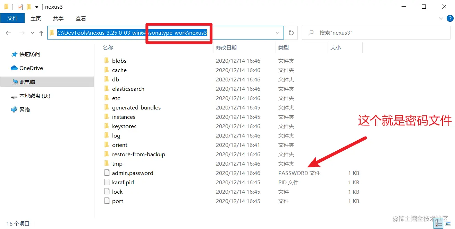Select the karaf.pid file name
This screenshot has height=229, width=455.
pyautogui.click(x=123, y=182)
